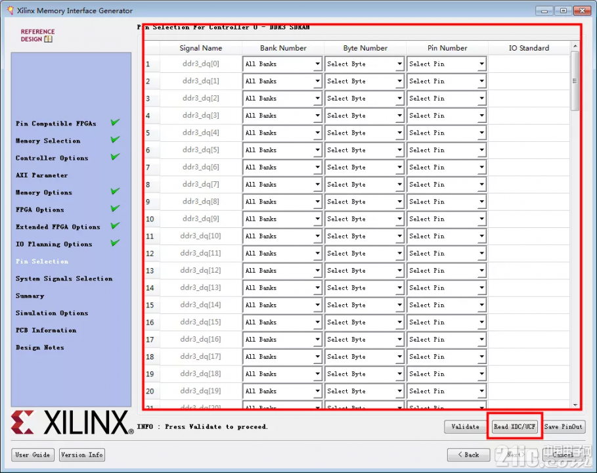Select the ddr3_dq[10] signal name cell
The width and height of the screenshot is (597, 473).
(201, 236)
